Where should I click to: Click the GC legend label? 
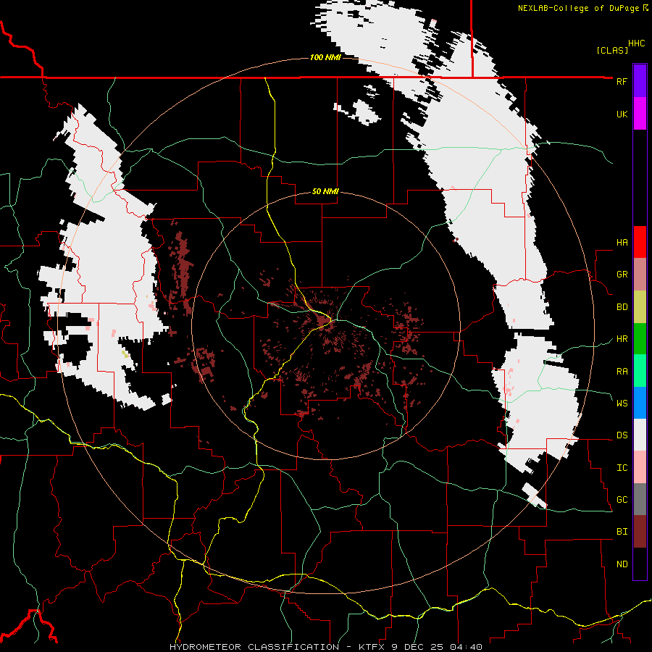(x=622, y=500)
